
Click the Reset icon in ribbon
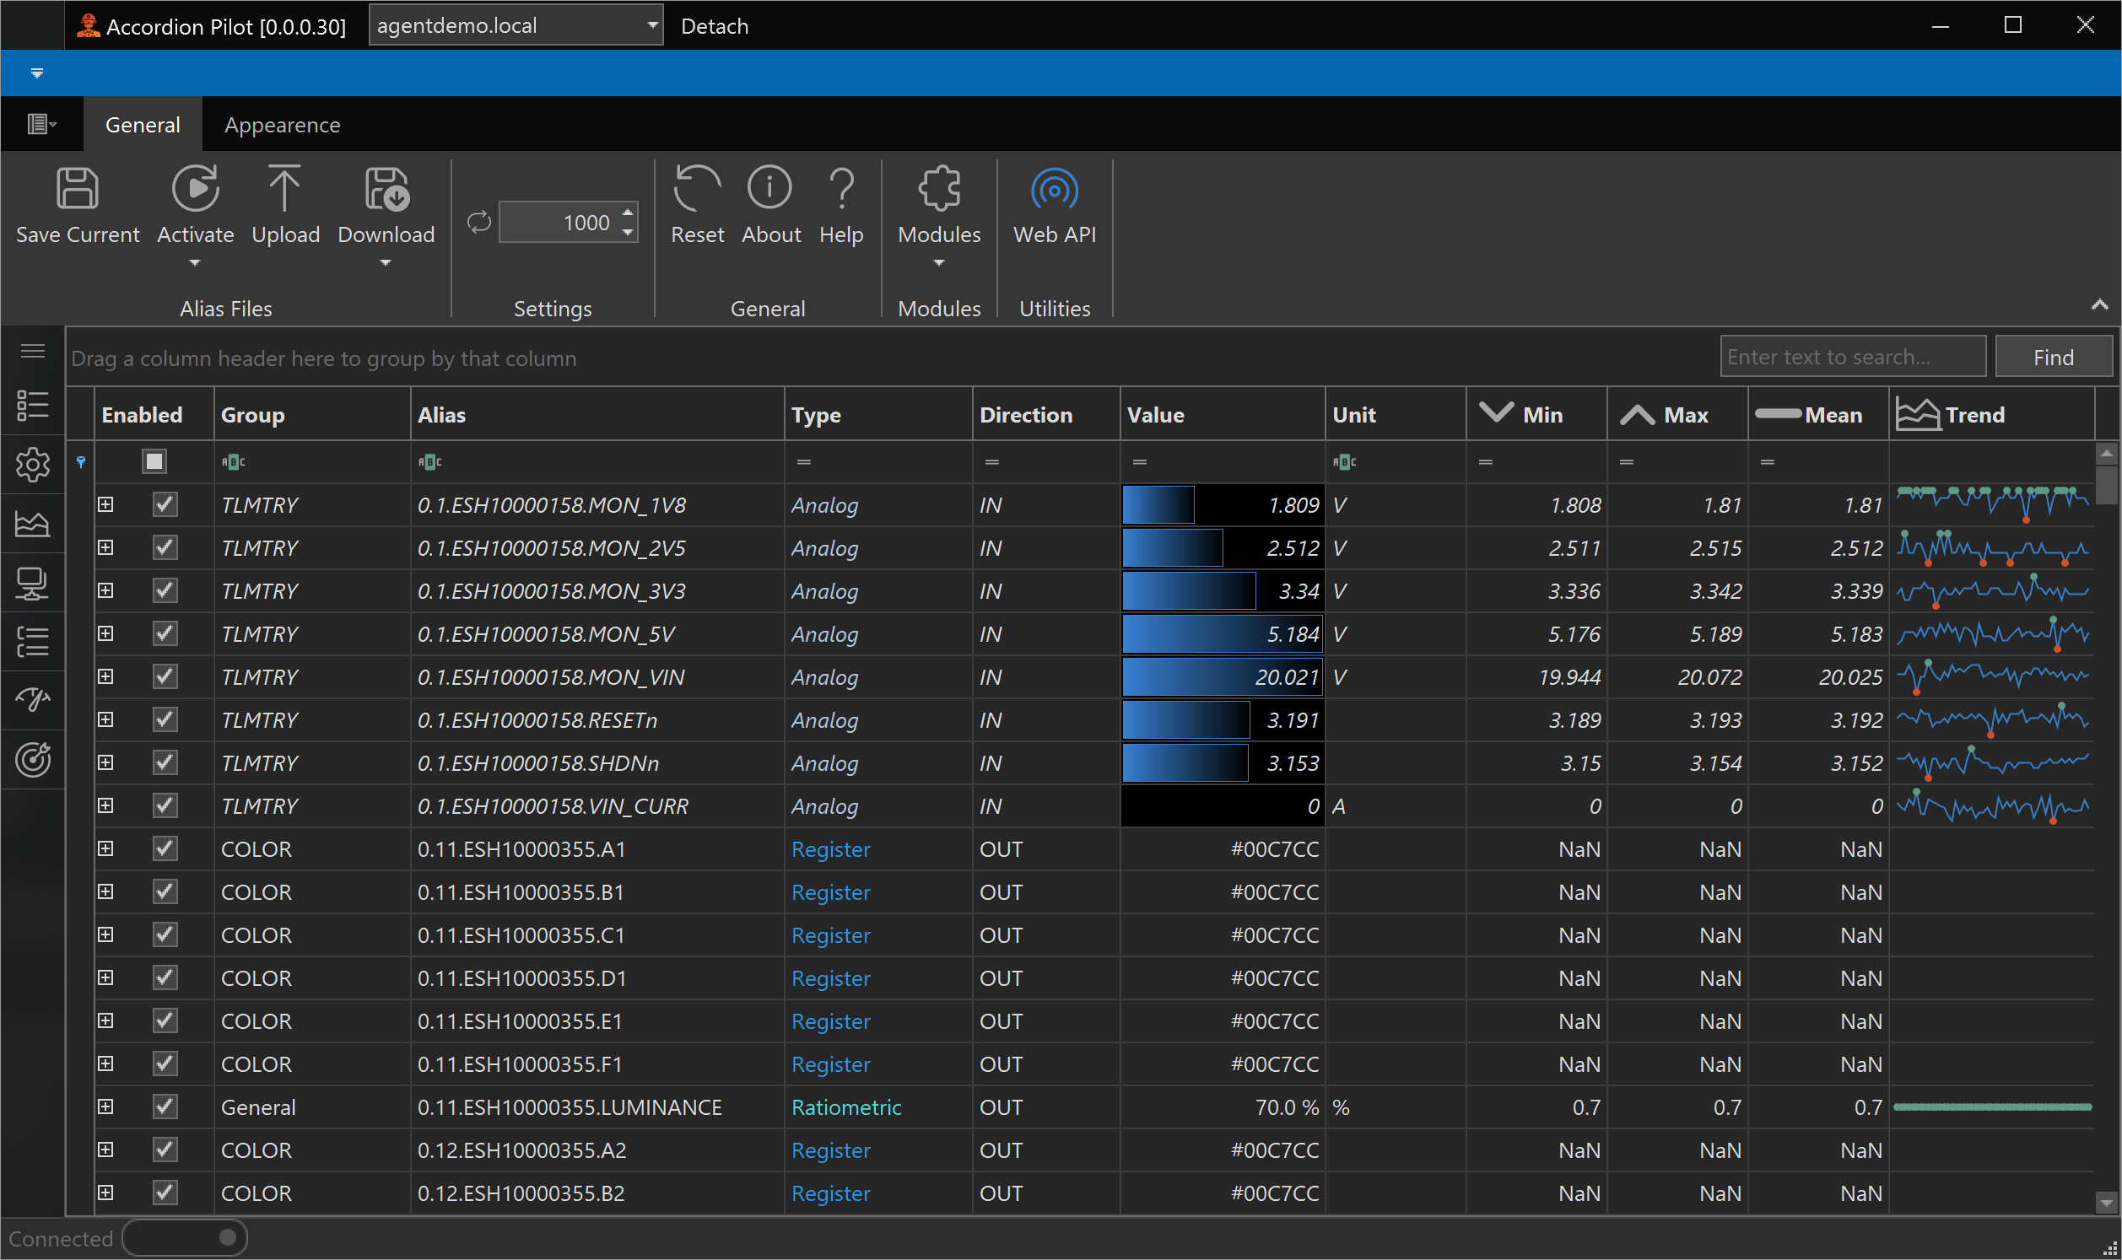[696, 188]
